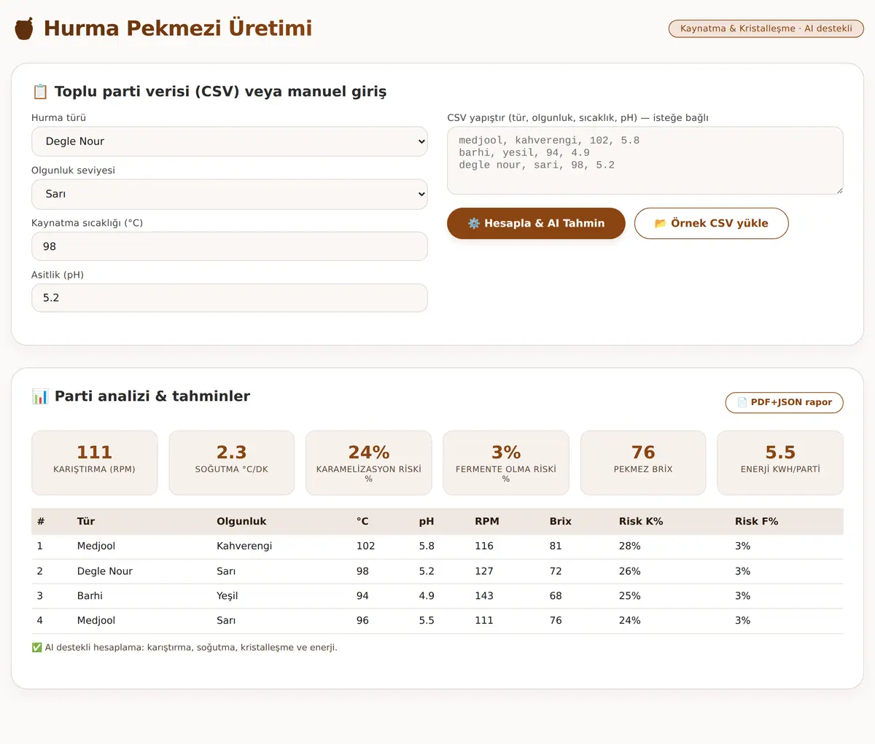Click the Karamelizasyon Riski 24% card

coord(369,463)
